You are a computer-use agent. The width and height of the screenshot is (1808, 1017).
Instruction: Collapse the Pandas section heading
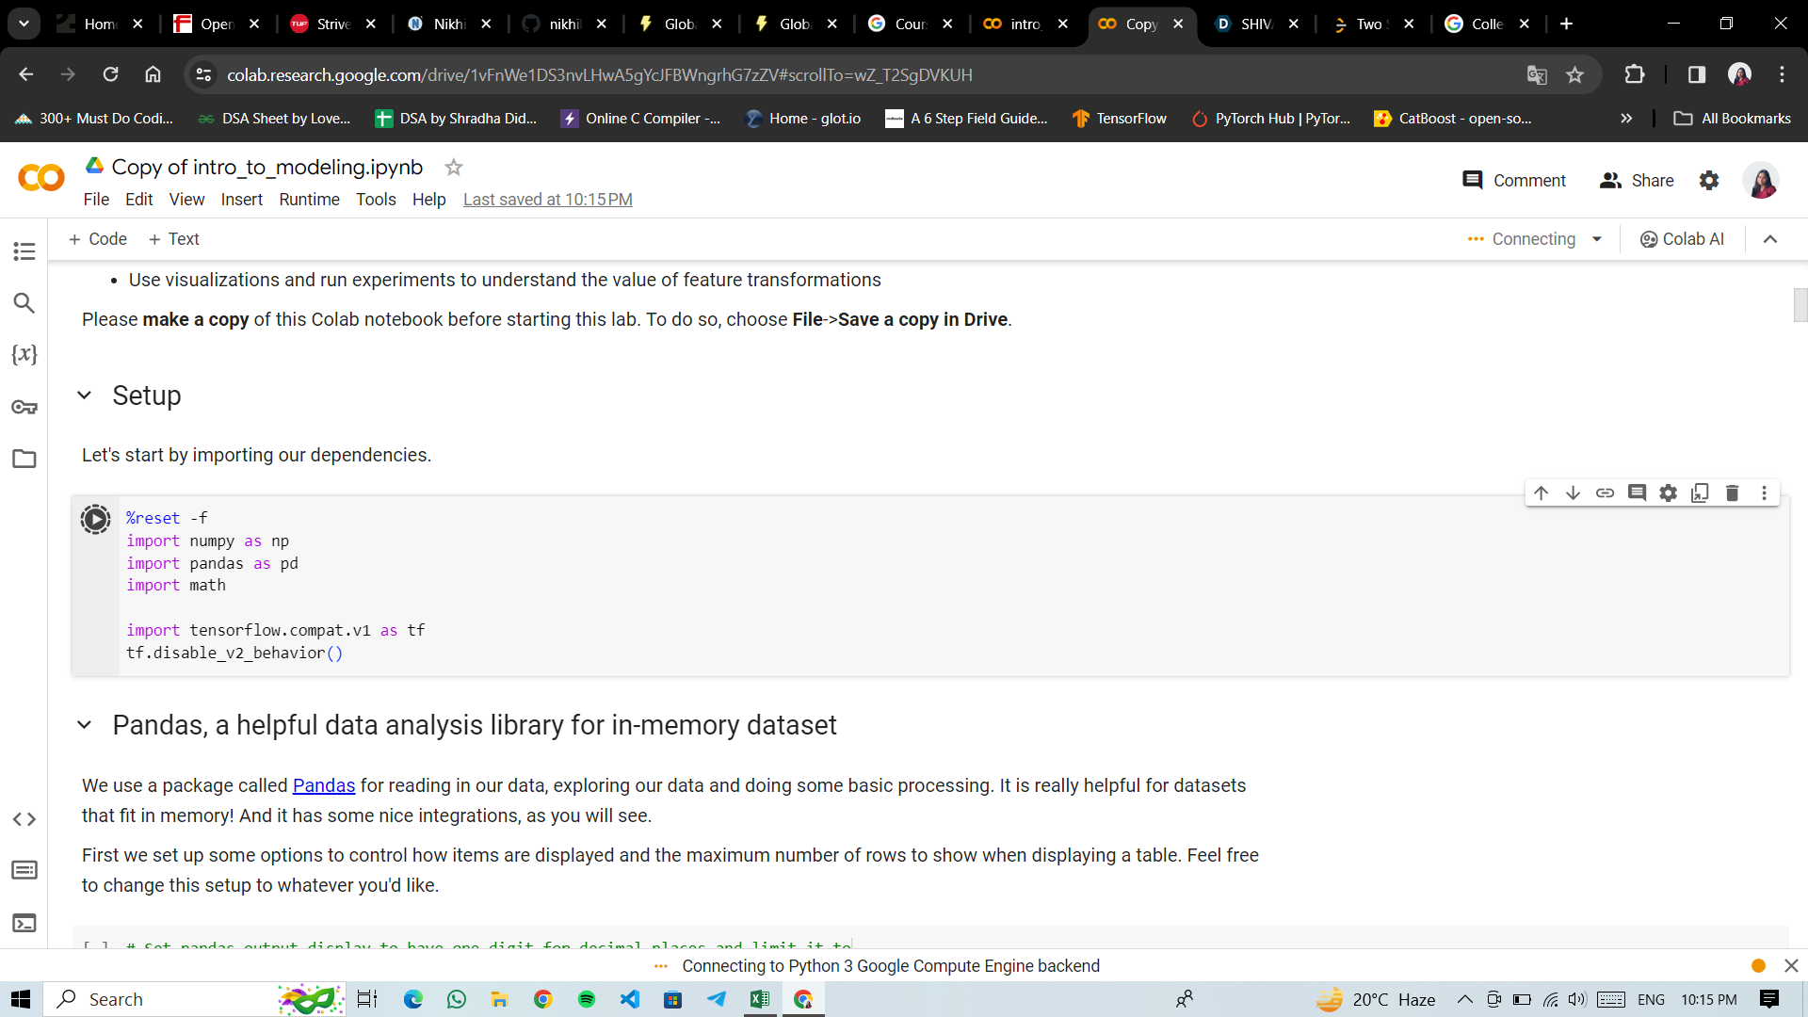85,725
